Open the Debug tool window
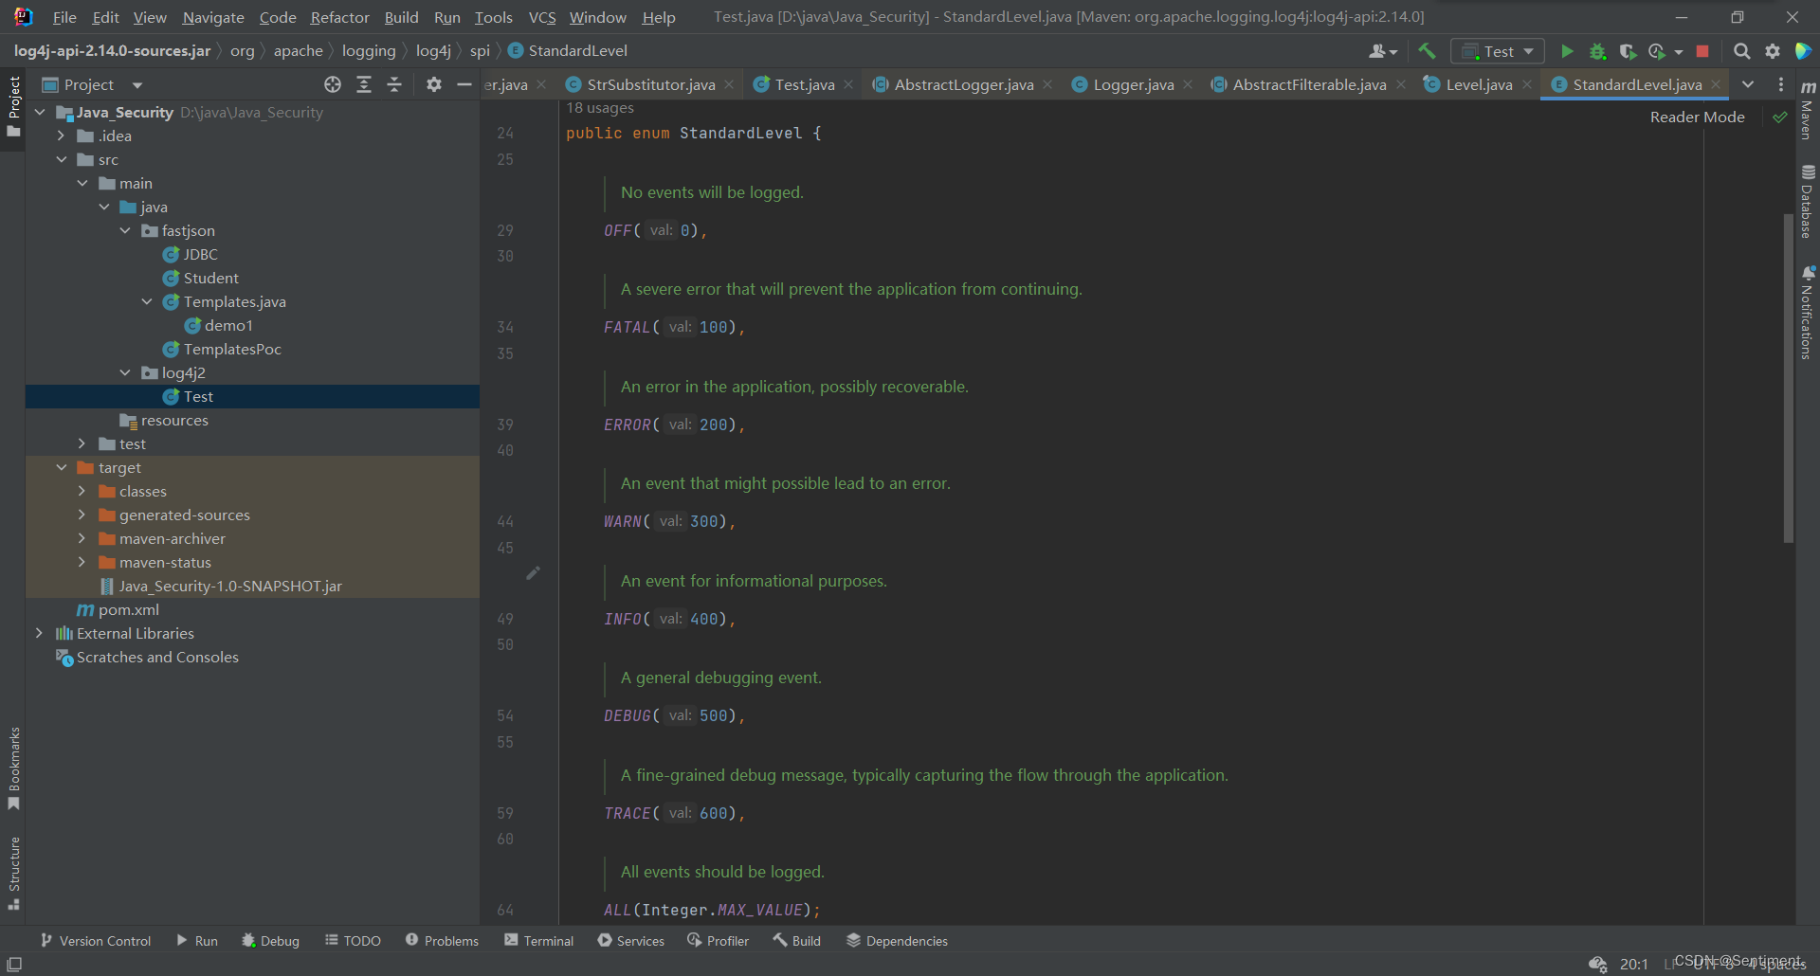 click(271, 940)
